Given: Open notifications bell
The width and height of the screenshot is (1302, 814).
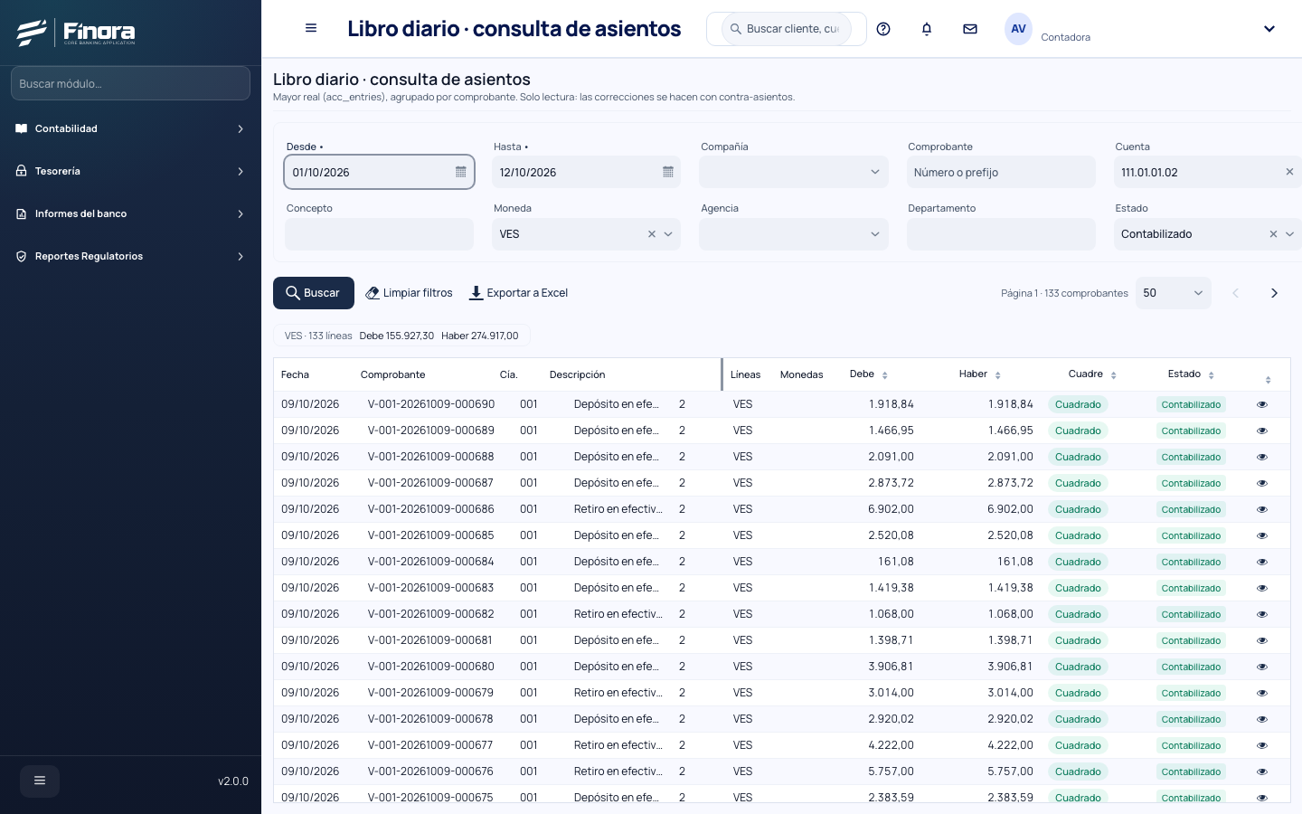Looking at the screenshot, I should 927,29.
